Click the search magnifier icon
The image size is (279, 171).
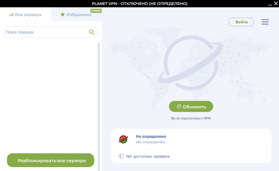[x=92, y=32]
